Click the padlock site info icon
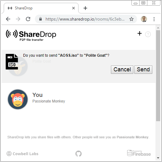The height and width of the screenshot is (162, 162). [x=40, y=19]
